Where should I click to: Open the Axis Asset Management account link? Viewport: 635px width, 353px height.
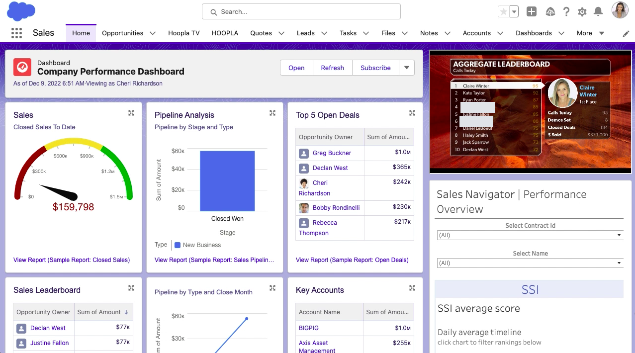coord(317,347)
